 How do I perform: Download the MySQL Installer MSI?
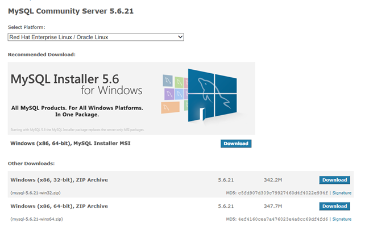point(236,144)
